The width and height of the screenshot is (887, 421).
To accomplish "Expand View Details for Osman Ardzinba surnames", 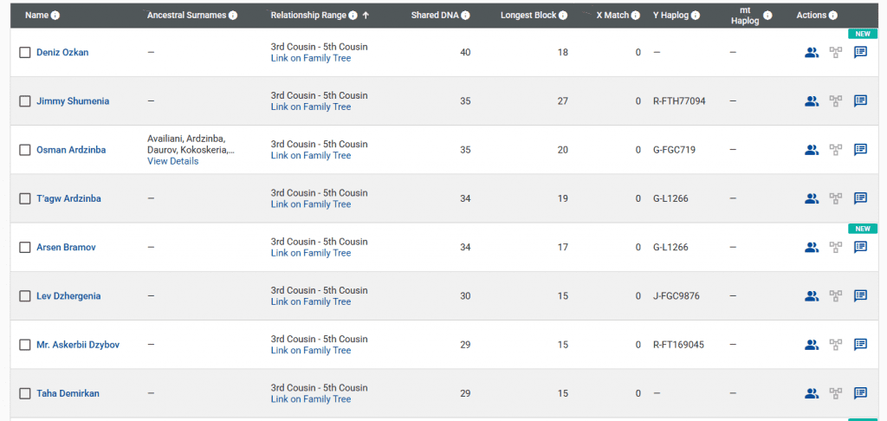I will [172, 161].
